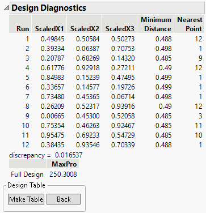Select ScaledX1 value 0.26209
Viewport: 206px width, 213px height.
[53, 107]
